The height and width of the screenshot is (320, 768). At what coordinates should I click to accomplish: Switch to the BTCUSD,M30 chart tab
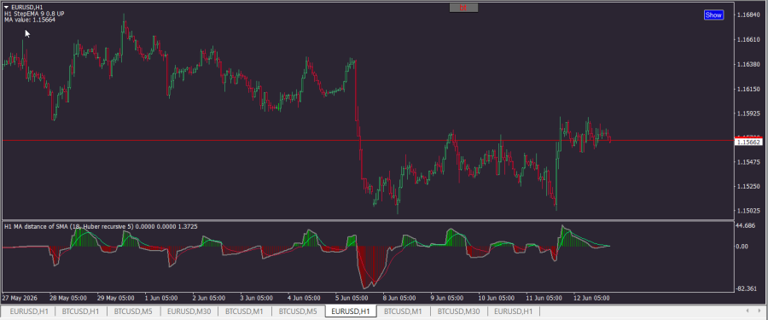(459, 311)
